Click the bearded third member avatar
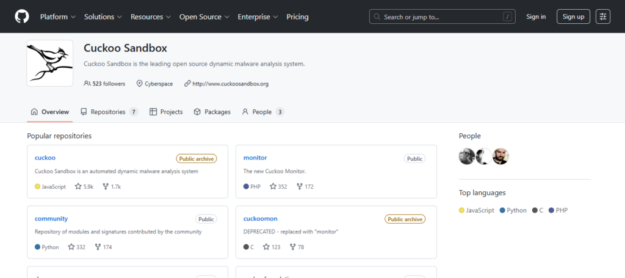The width and height of the screenshot is (625, 278). coord(500,156)
